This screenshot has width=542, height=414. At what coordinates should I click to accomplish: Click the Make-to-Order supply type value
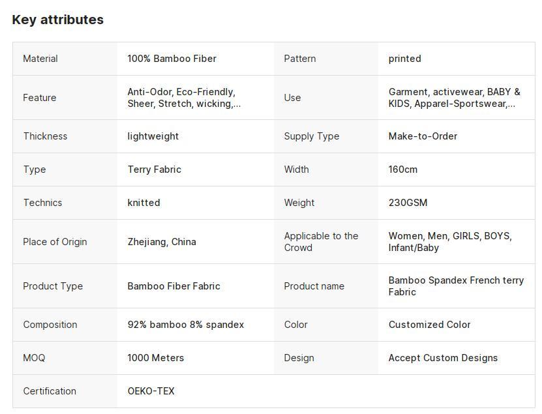point(423,136)
